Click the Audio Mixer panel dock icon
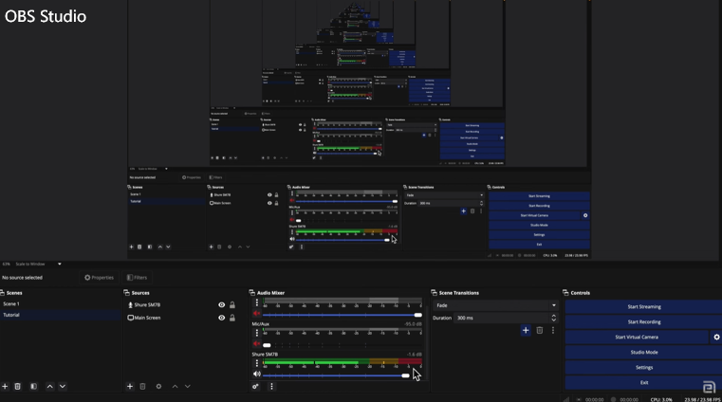 pos(251,293)
